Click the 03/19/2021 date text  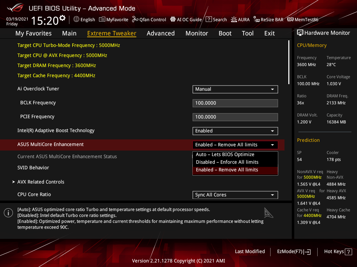click(x=17, y=19)
